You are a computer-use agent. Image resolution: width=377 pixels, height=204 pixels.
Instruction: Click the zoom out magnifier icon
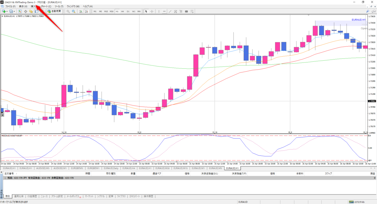(74, 11)
